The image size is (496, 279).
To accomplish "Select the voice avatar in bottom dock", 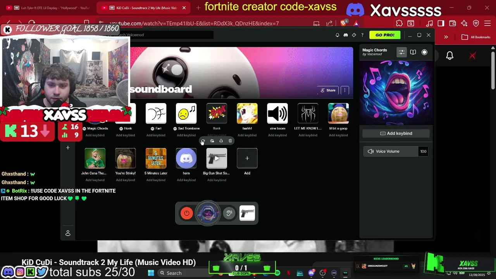I will (208, 213).
